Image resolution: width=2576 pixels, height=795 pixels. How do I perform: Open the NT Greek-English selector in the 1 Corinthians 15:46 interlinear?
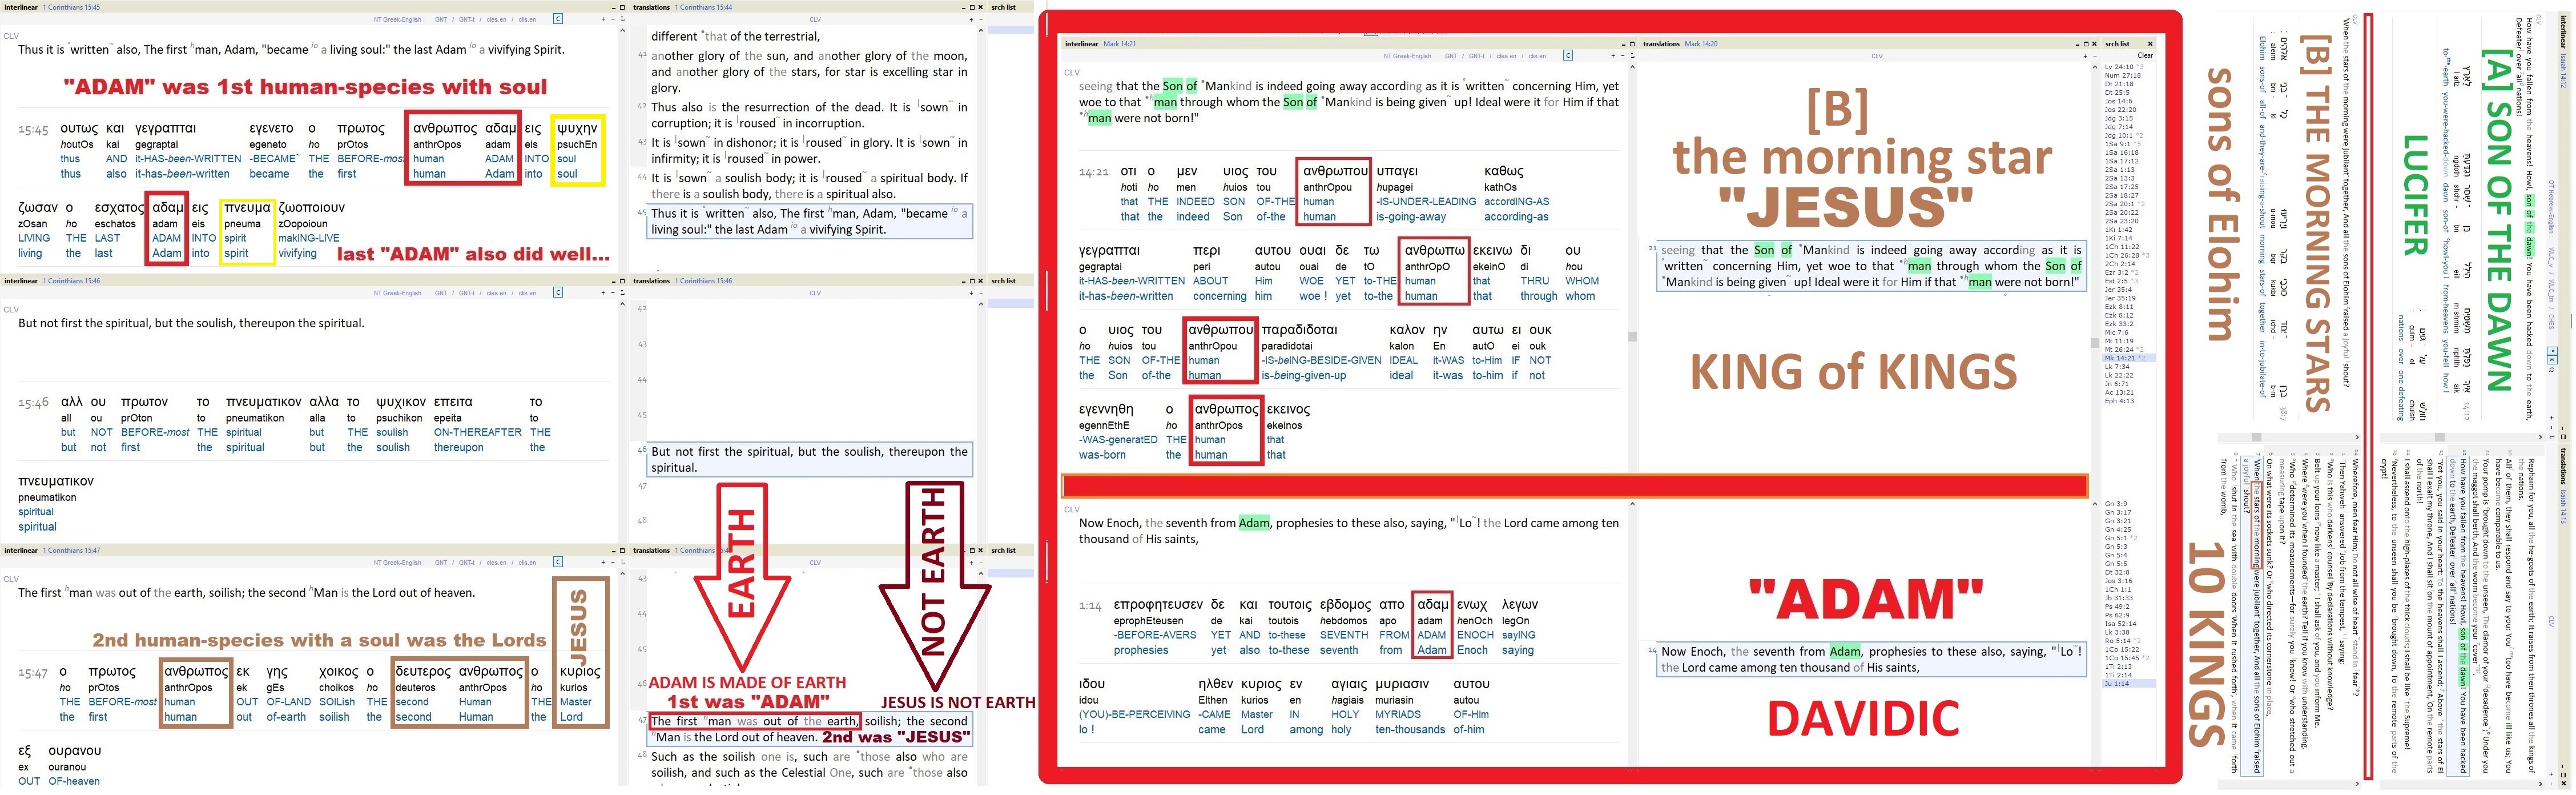(x=399, y=293)
